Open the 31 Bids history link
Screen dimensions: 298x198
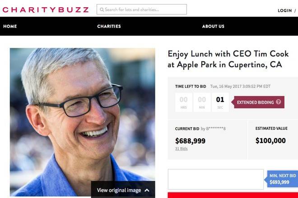[x=182, y=149]
